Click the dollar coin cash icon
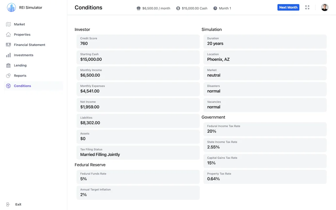 pyautogui.click(x=178, y=8)
